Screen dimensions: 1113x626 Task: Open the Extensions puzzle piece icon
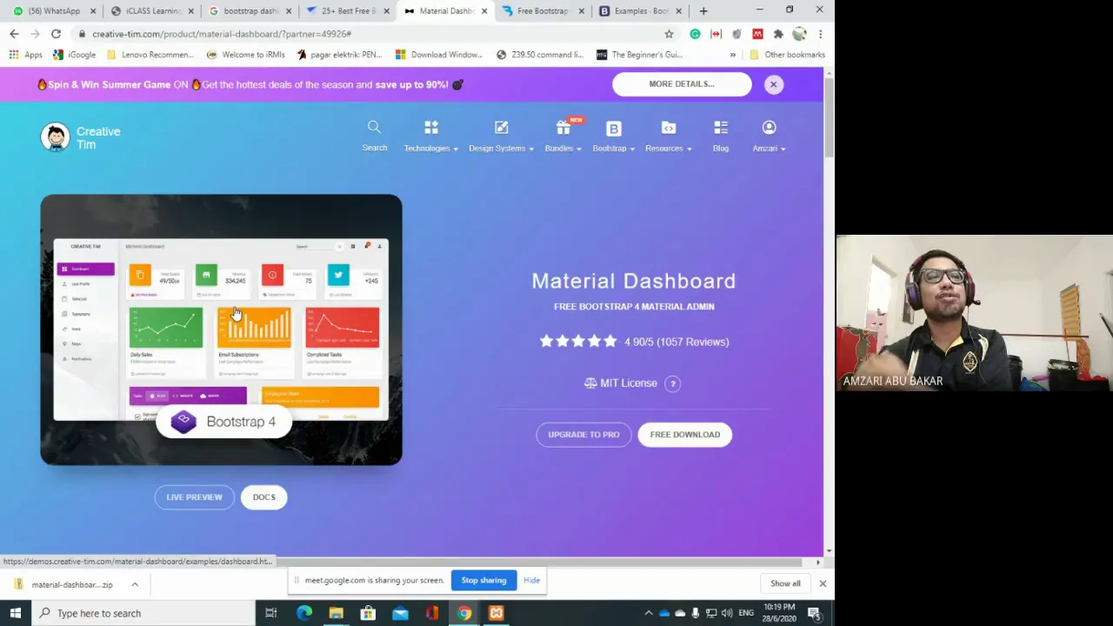[778, 34]
